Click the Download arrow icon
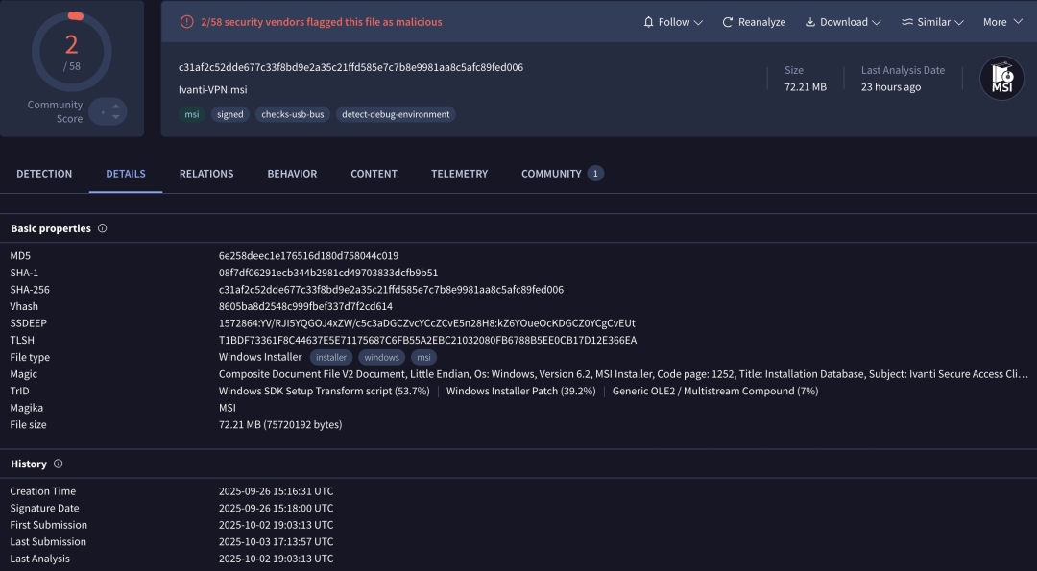The width and height of the screenshot is (1037, 571). click(x=809, y=22)
